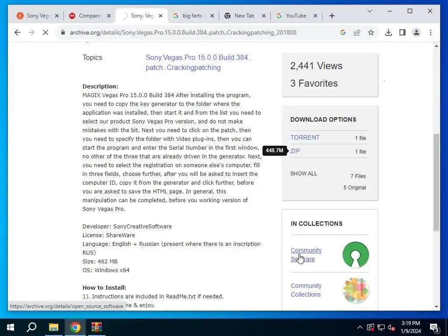Click the archive.org URL address bar
Screen dimensions: 448x336
point(183,32)
